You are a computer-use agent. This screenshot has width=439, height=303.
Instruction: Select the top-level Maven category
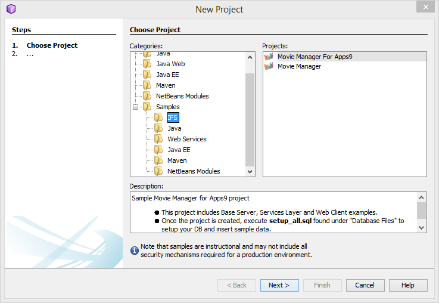coord(166,85)
